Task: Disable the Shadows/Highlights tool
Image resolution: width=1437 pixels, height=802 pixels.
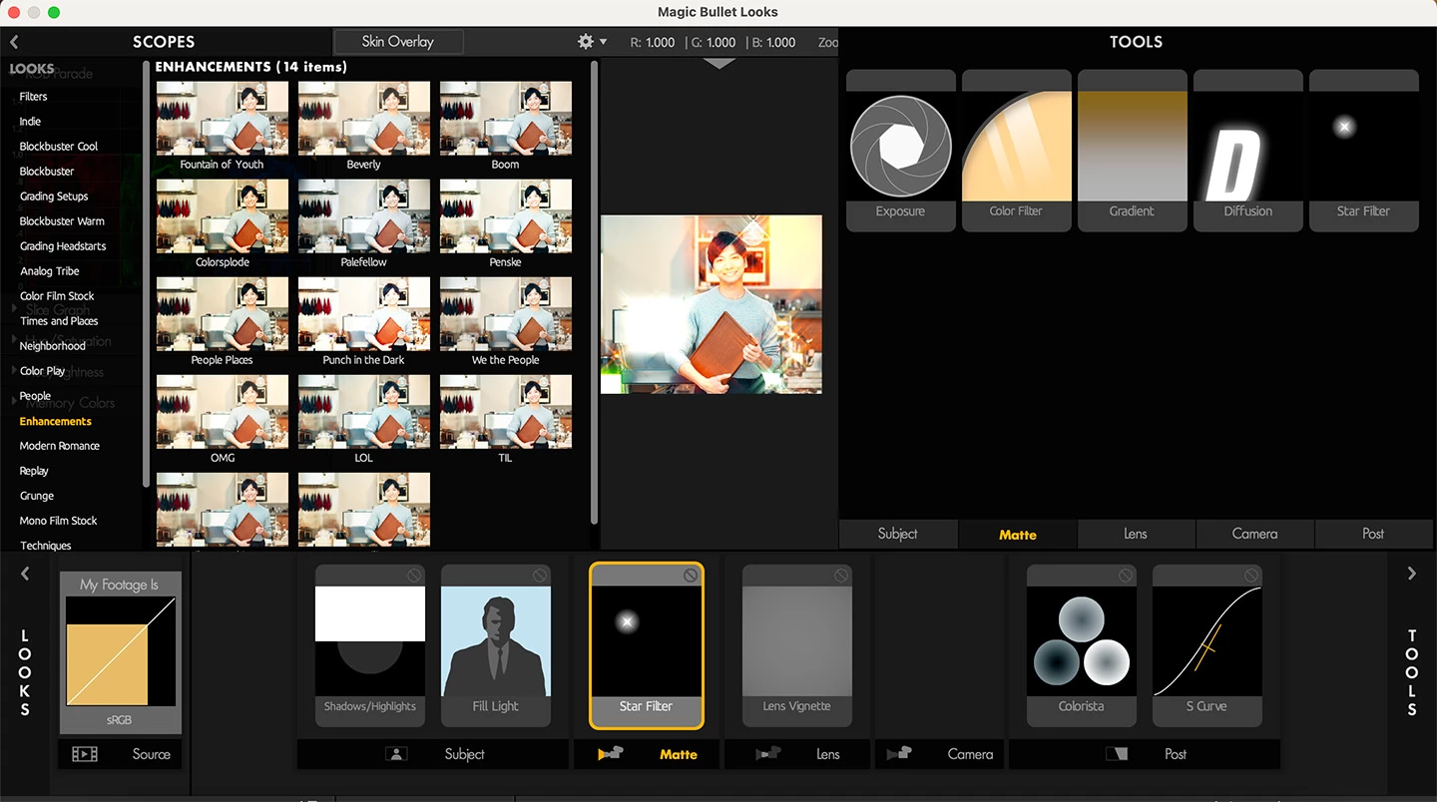Action: (x=413, y=576)
